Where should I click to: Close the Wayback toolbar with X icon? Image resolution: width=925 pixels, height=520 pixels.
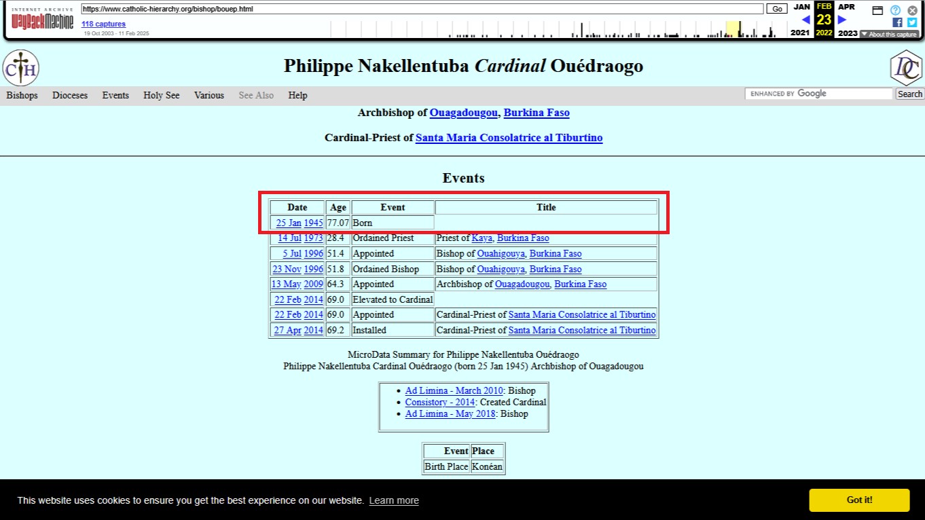pyautogui.click(x=912, y=10)
